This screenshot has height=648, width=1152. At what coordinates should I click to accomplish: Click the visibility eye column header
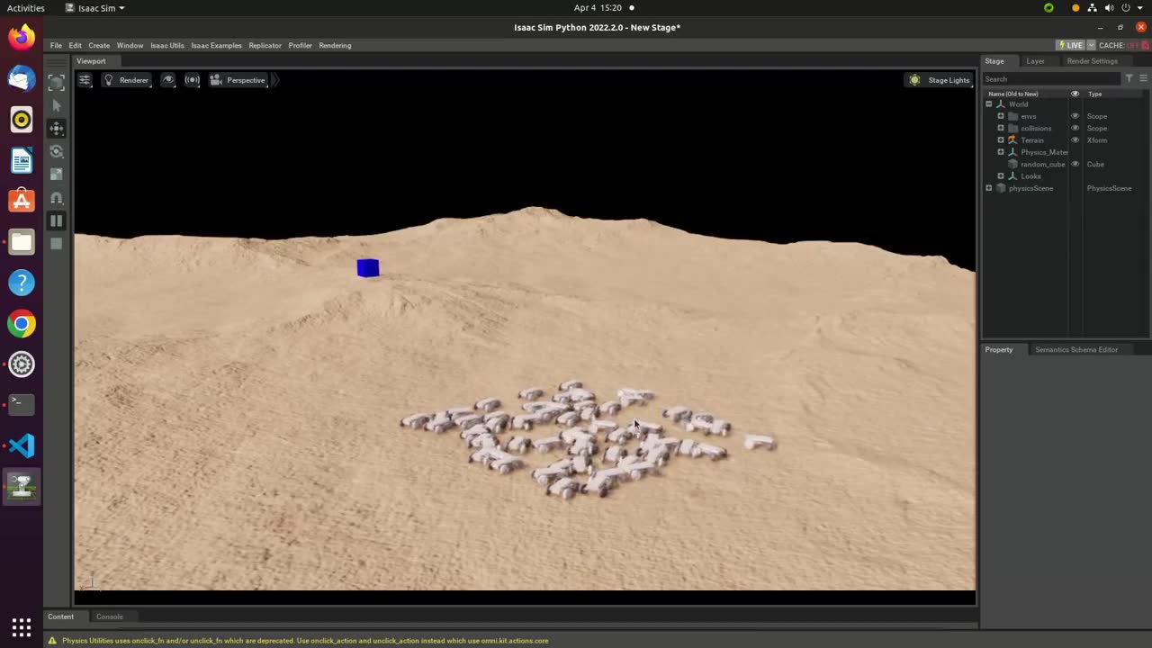pyautogui.click(x=1075, y=94)
